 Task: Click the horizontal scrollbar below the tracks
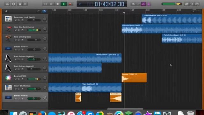coord(125,109)
